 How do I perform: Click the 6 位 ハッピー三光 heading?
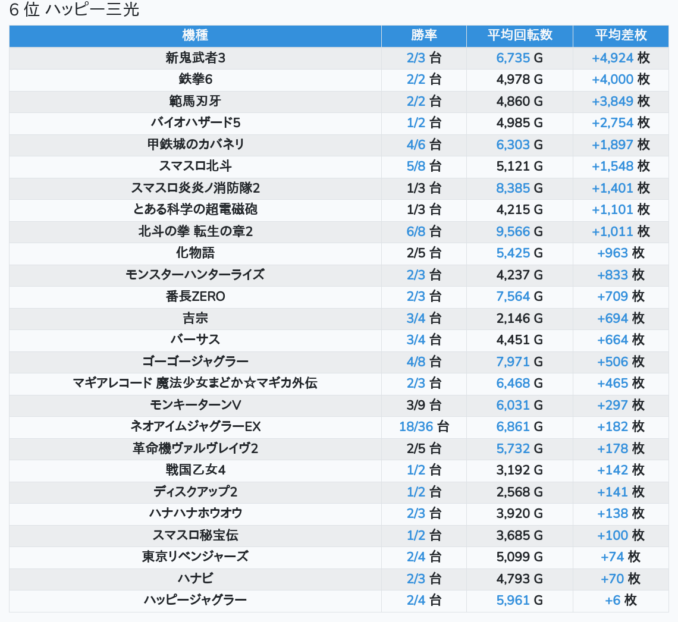click(74, 10)
